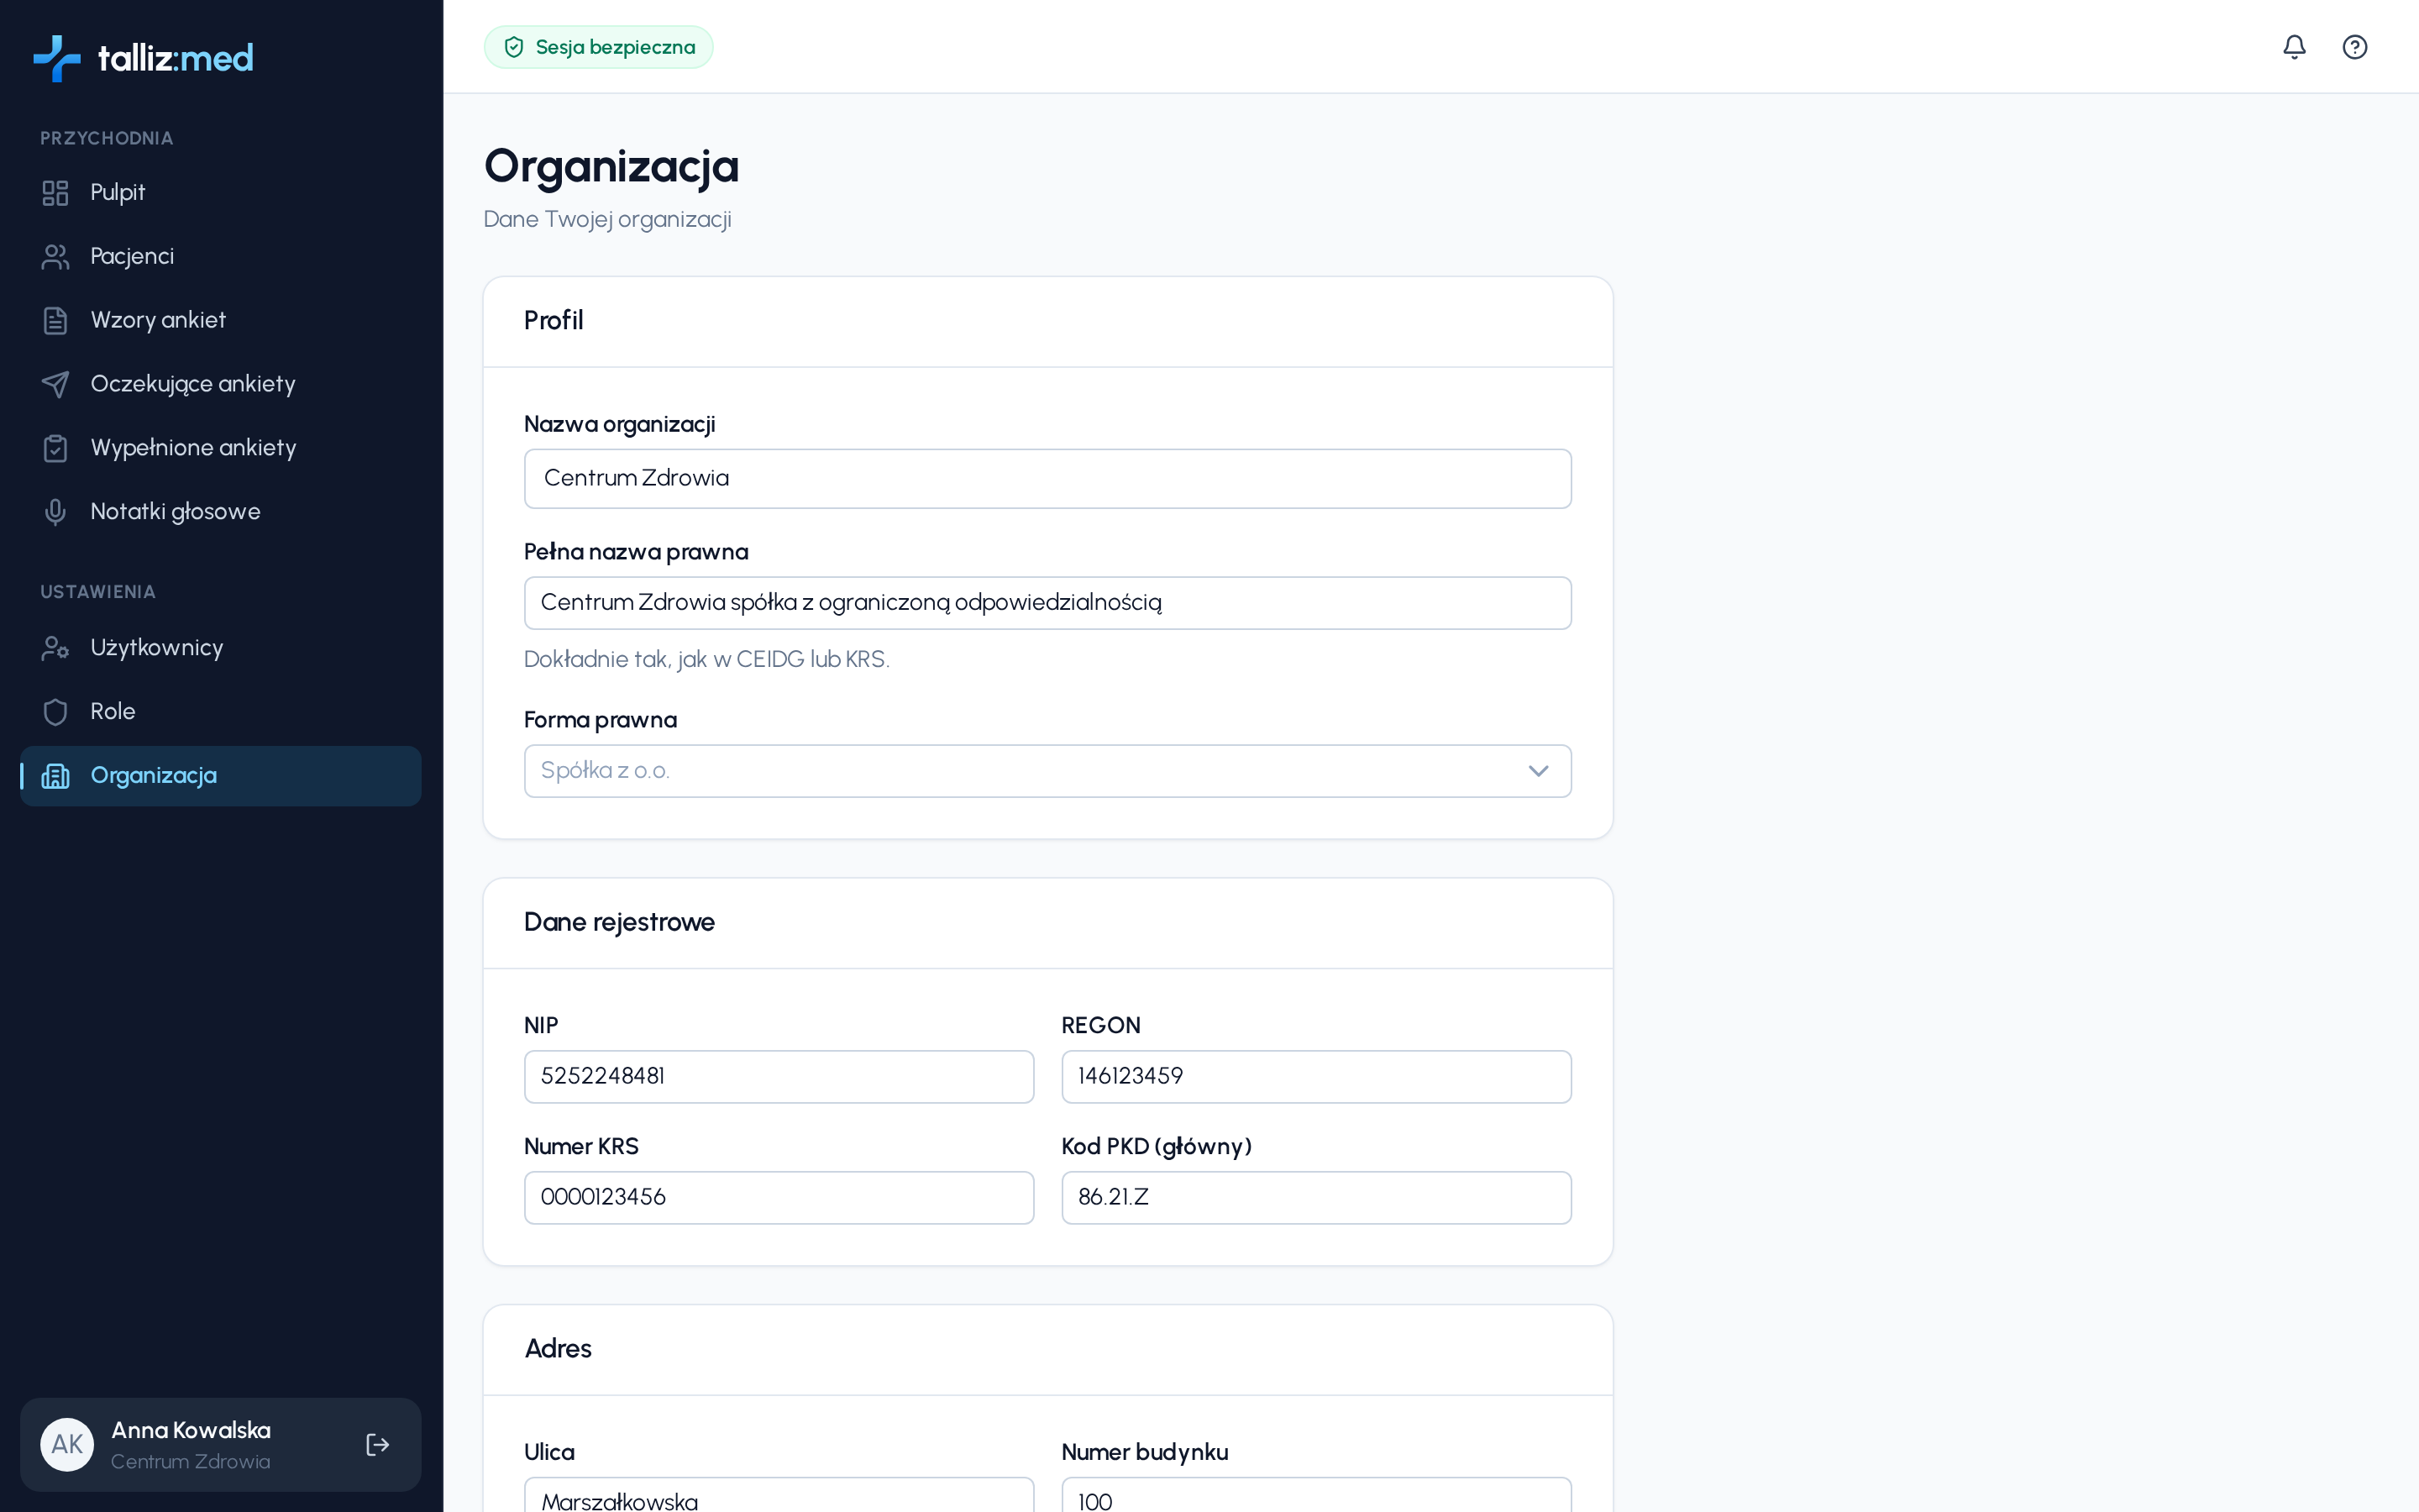Open Role settings page
Viewport: 2419px width, 1512px height.
(x=221, y=712)
